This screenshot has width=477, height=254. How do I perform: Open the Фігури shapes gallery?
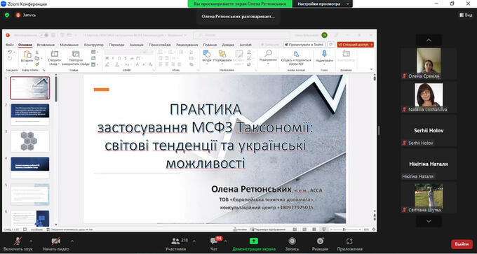pyautogui.click(x=207, y=57)
